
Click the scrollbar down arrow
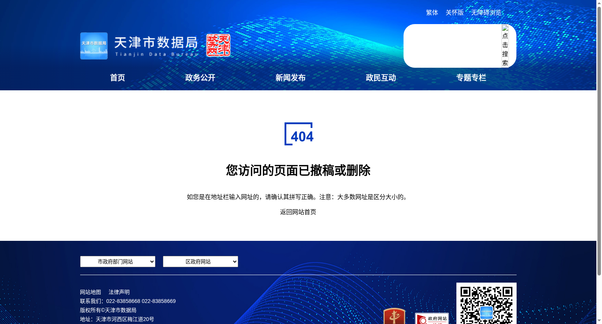599,321
